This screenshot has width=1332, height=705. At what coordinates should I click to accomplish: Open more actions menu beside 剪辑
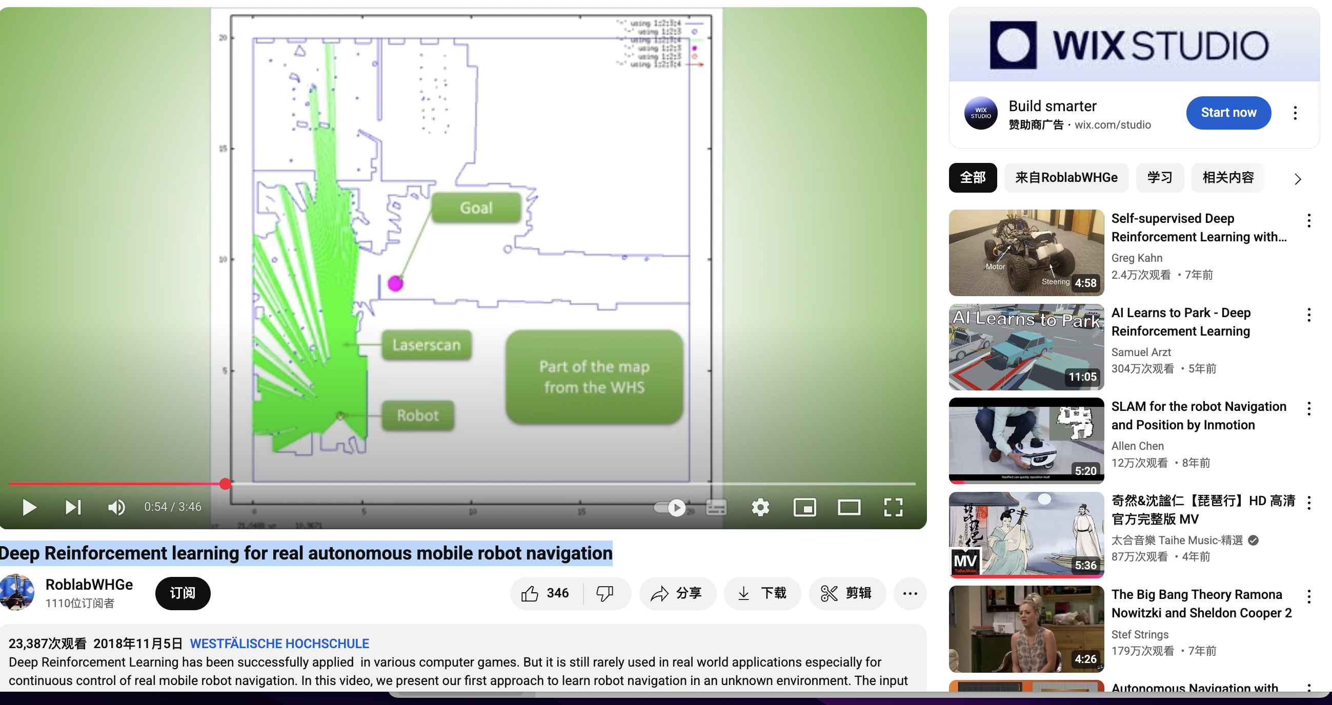(910, 593)
